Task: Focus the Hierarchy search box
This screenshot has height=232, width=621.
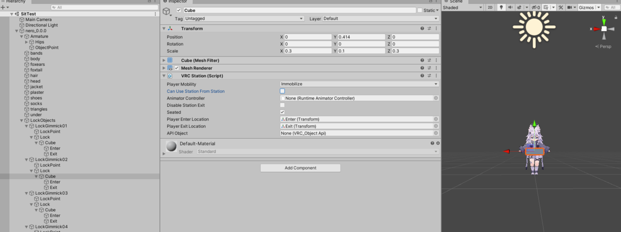Action: 103,8
